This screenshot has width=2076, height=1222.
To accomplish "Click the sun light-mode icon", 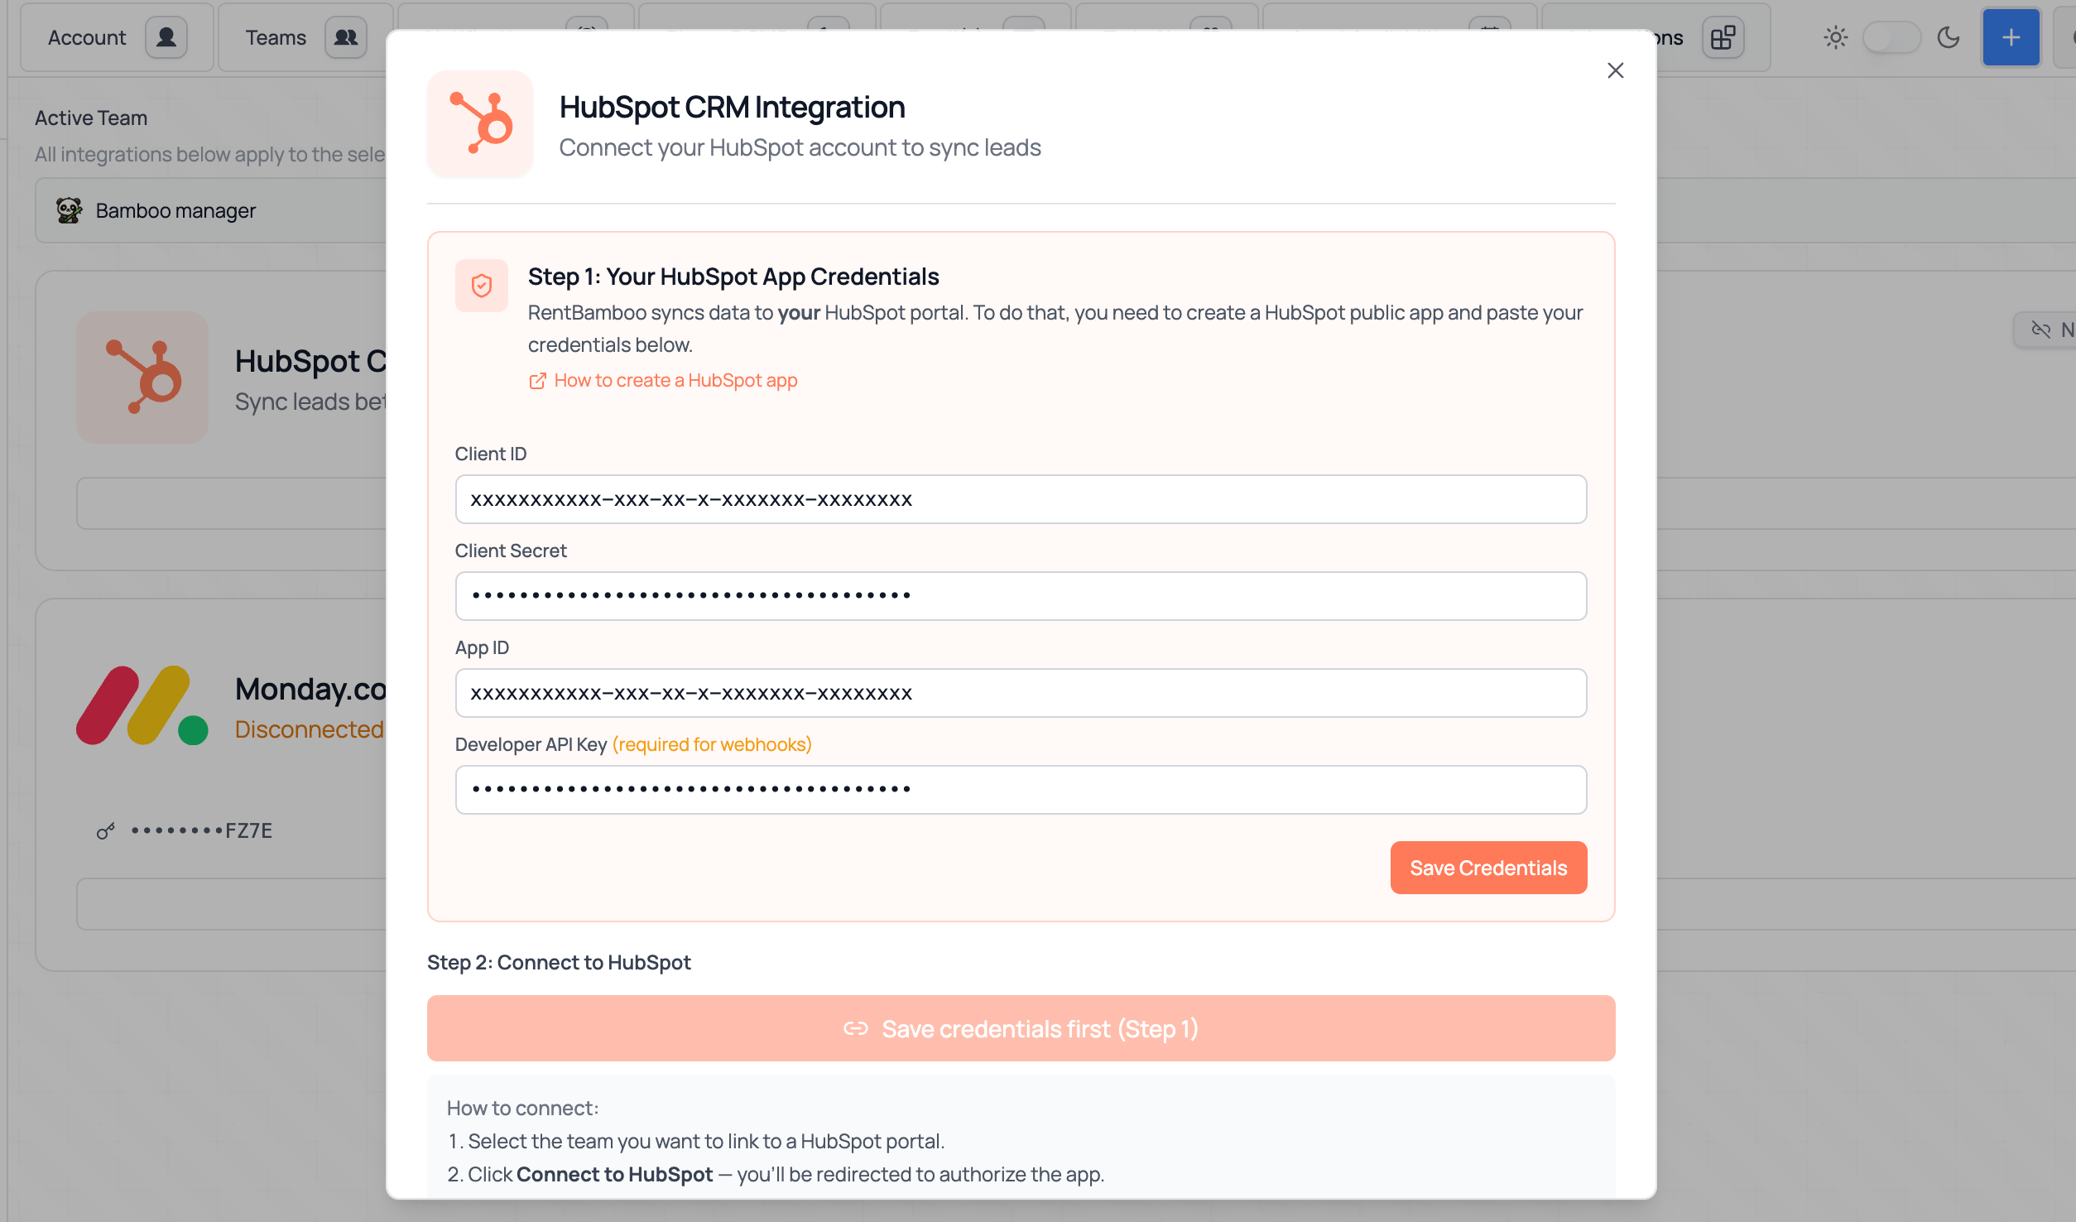I will coord(1835,37).
